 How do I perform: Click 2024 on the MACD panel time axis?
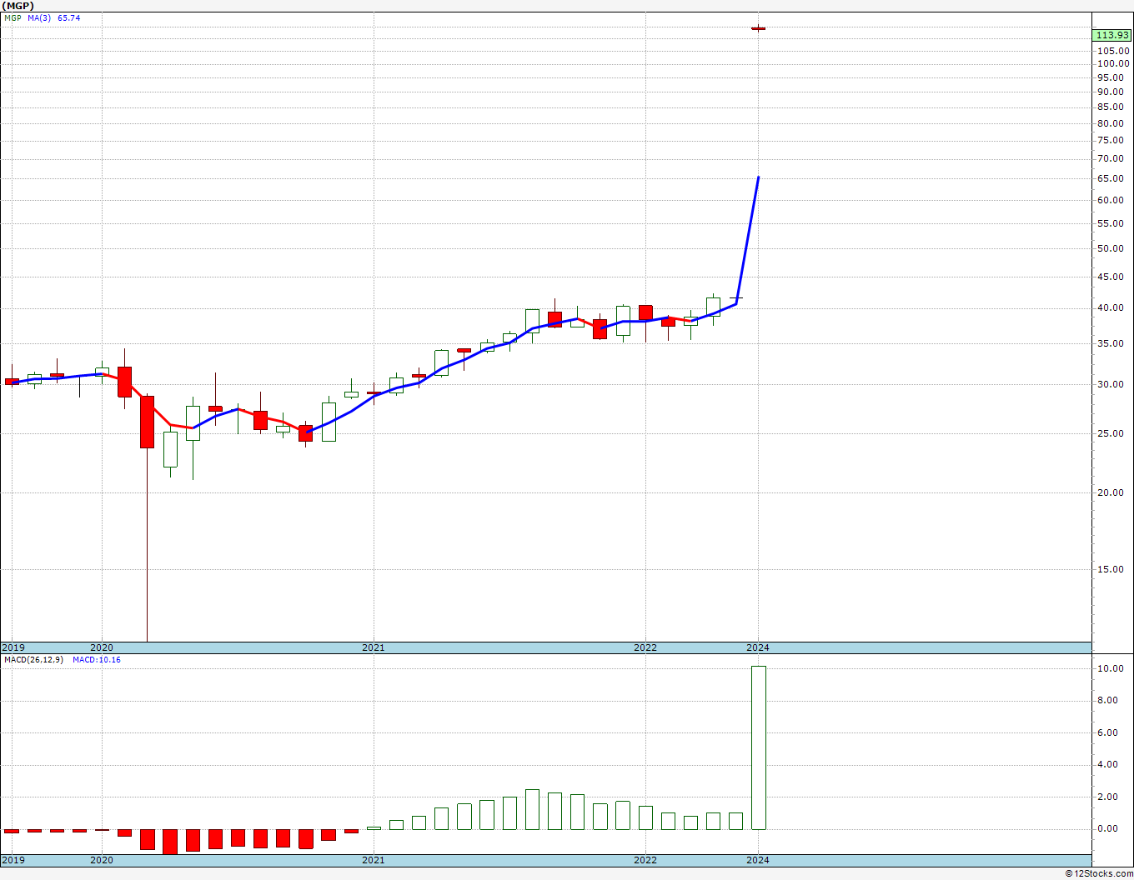click(758, 860)
